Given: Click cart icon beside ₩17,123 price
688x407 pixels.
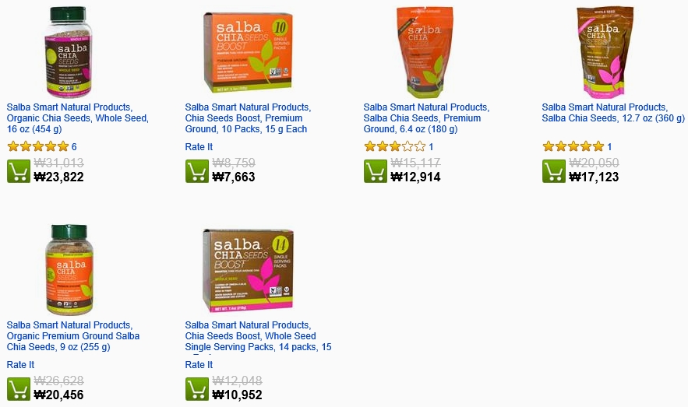Looking at the screenshot, I should click(554, 171).
